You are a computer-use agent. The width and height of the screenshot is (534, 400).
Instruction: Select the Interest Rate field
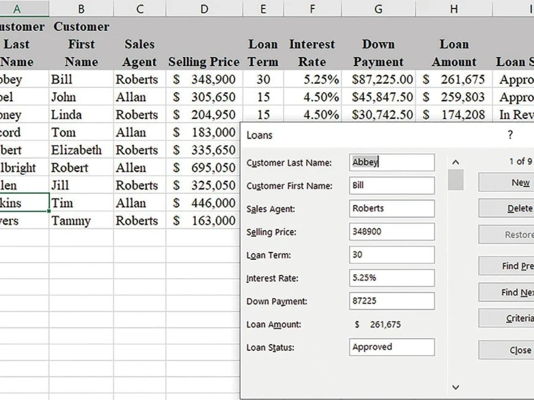pos(391,277)
